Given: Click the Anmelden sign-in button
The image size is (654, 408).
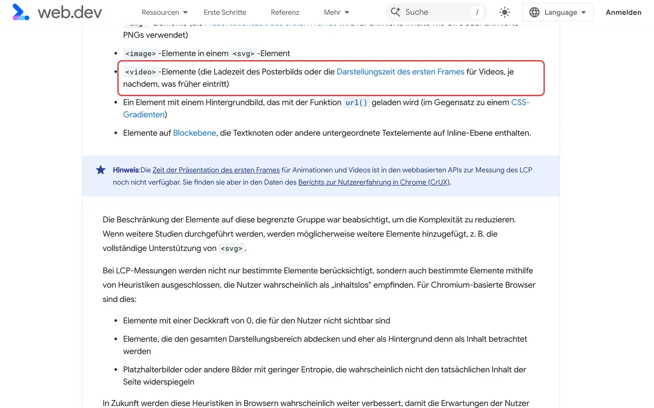Looking at the screenshot, I should pos(623,13).
